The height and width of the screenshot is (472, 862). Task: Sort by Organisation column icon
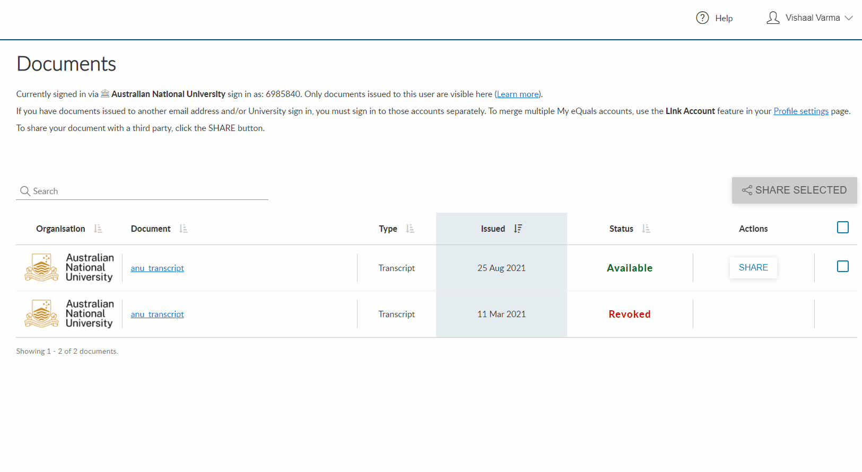point(98,229)
